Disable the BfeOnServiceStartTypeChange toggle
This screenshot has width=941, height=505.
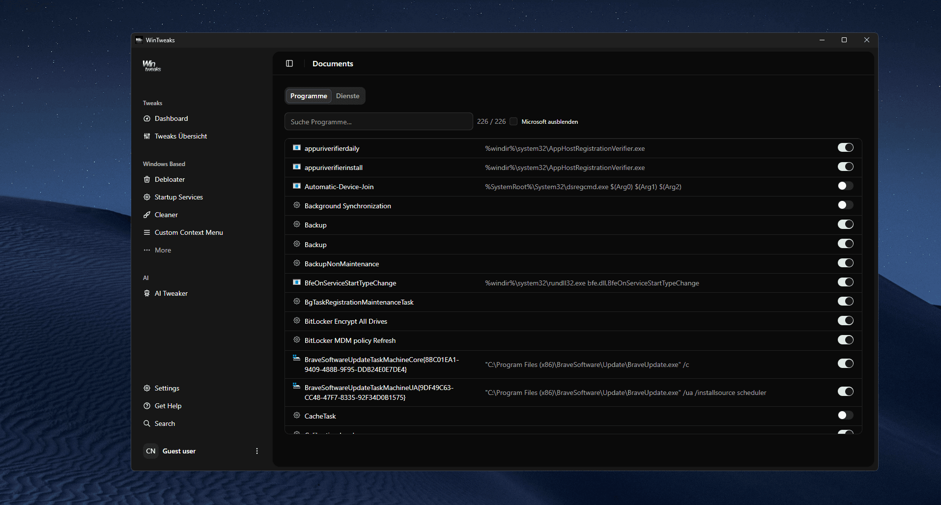tap(845, 282)
